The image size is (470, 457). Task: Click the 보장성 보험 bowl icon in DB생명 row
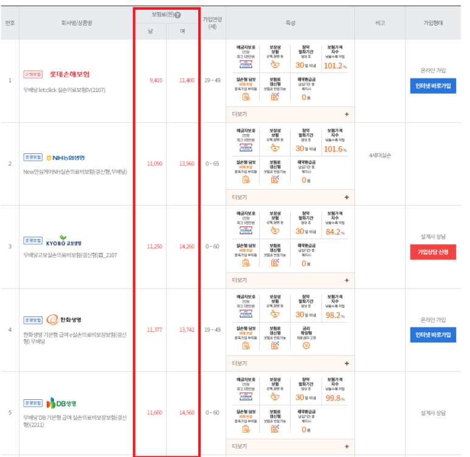pyautogui.click(x=275, y=396)
